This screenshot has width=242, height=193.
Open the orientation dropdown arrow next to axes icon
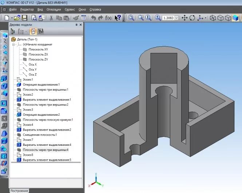click(x=205, y=18)
